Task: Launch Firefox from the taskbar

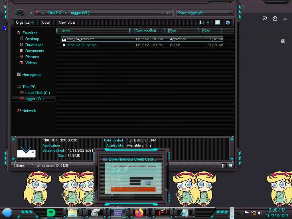Action: pyautogui.click(x=139, y=212)
